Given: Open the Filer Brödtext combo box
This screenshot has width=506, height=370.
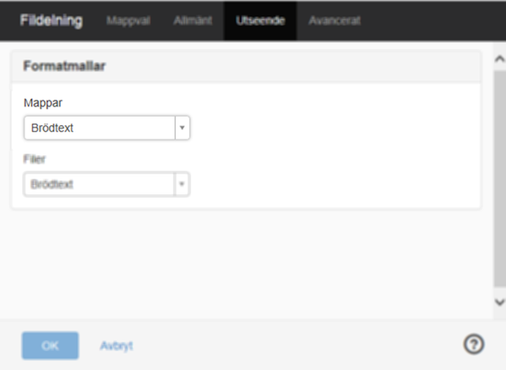Looking at the screenshot, I should 106,184.
